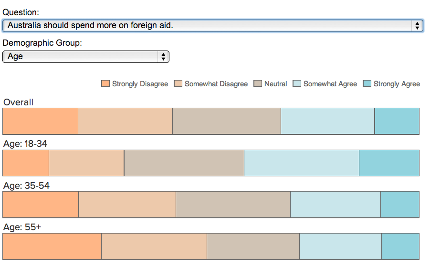Select Age 55+ Somewhat Agree segment
Image resolution: width=430 pixels, height=265 pixels.
tap(341, 246)
